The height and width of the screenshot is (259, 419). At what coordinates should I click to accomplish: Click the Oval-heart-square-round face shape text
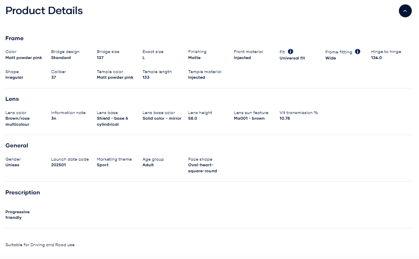(202, 168)
